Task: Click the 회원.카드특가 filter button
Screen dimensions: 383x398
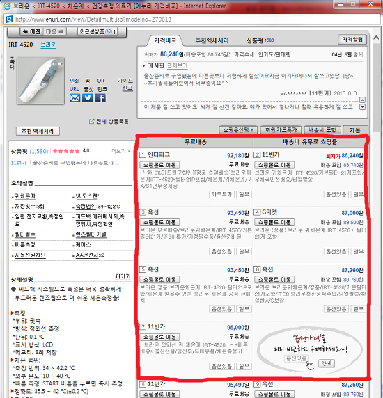Action: point(281,130)
